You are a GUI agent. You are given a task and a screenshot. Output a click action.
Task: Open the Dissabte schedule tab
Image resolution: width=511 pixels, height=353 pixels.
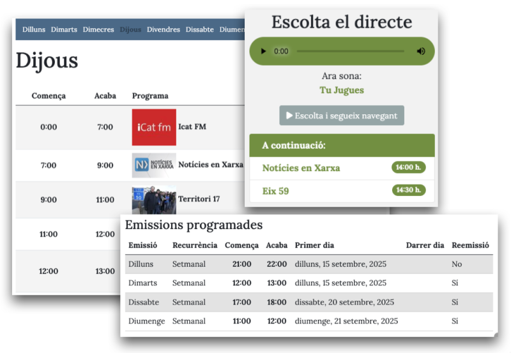point(200,30)
